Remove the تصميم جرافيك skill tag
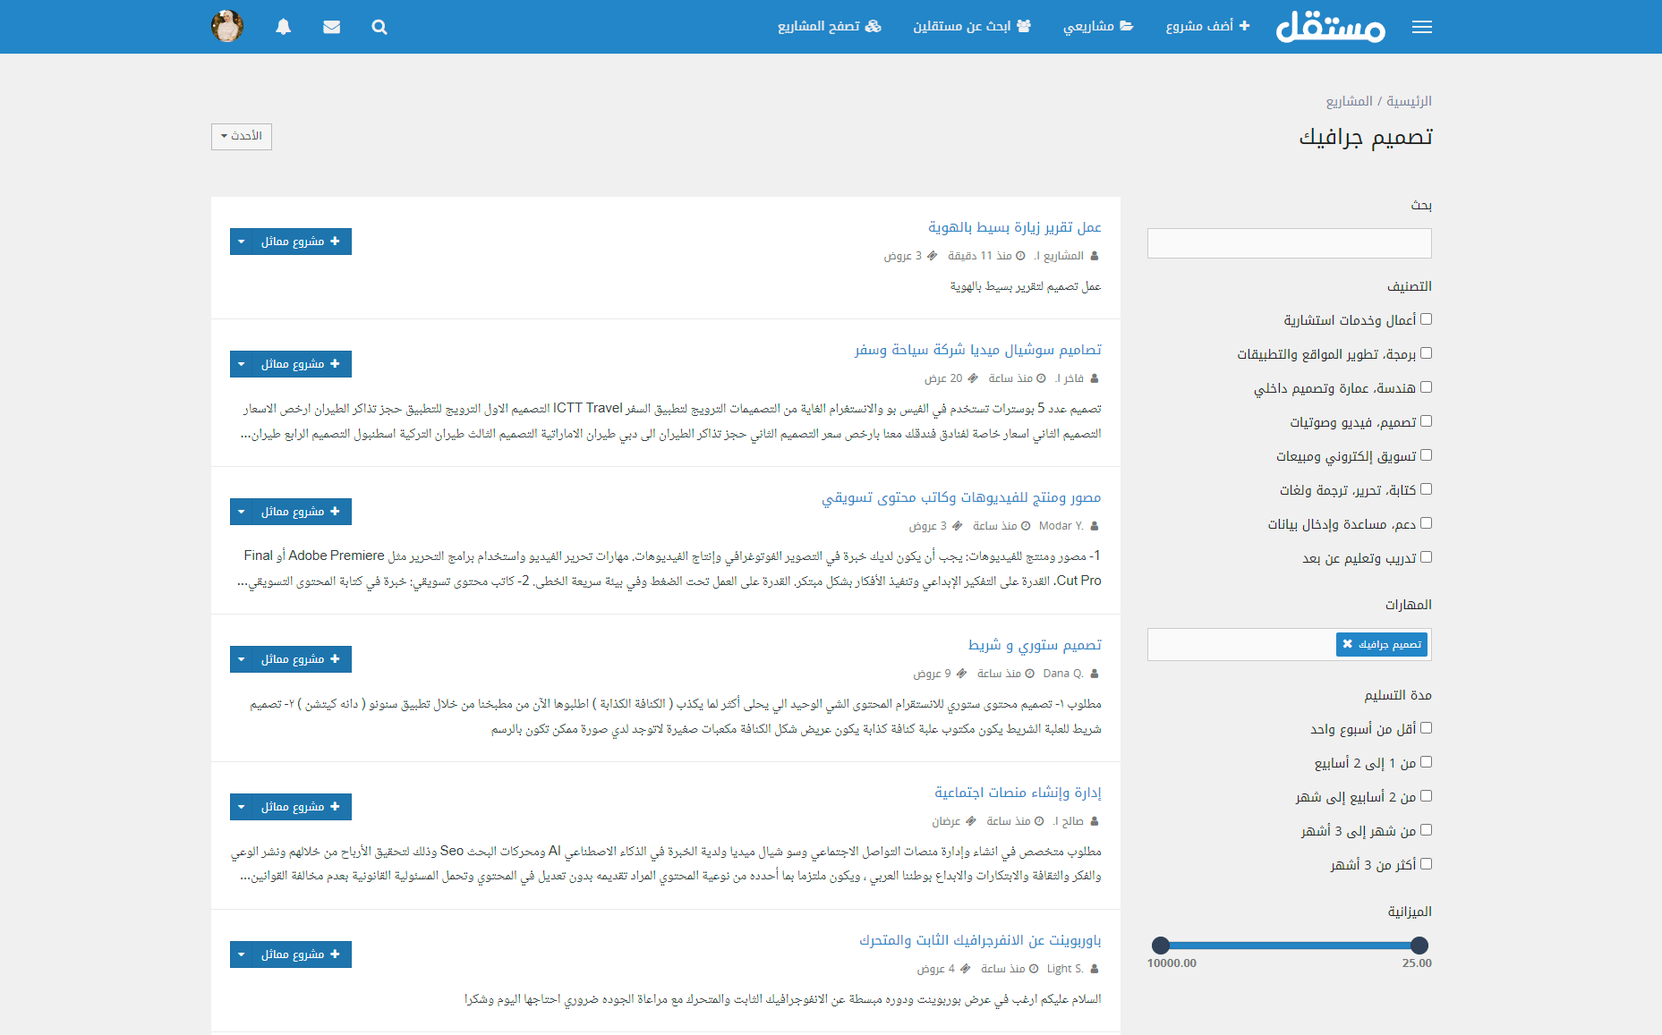Image resolution: width=1662 pixels, height=1035 pixels. point(1348,644)
